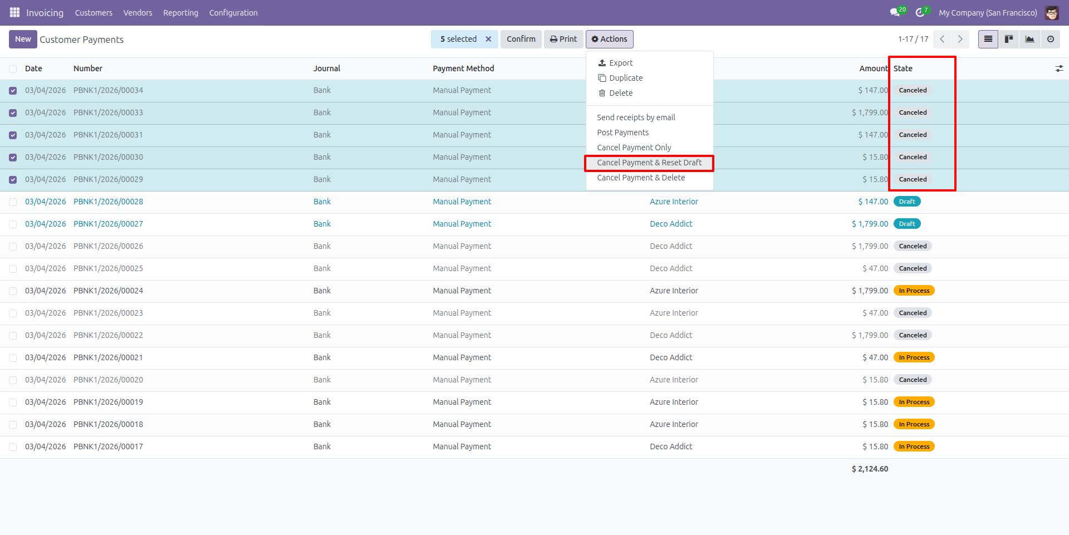Uncheck payment PBNK1/2026/00031
This screenshot has height=535, width=1069.
pos(13,135)
